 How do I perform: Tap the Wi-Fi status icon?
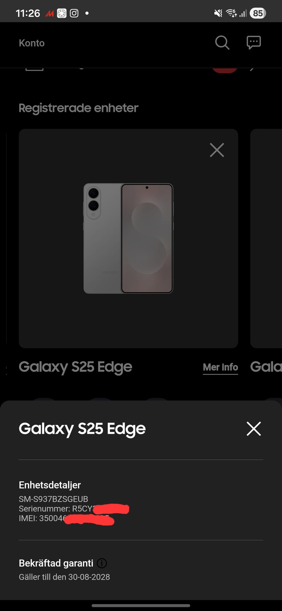pos(231,13)
